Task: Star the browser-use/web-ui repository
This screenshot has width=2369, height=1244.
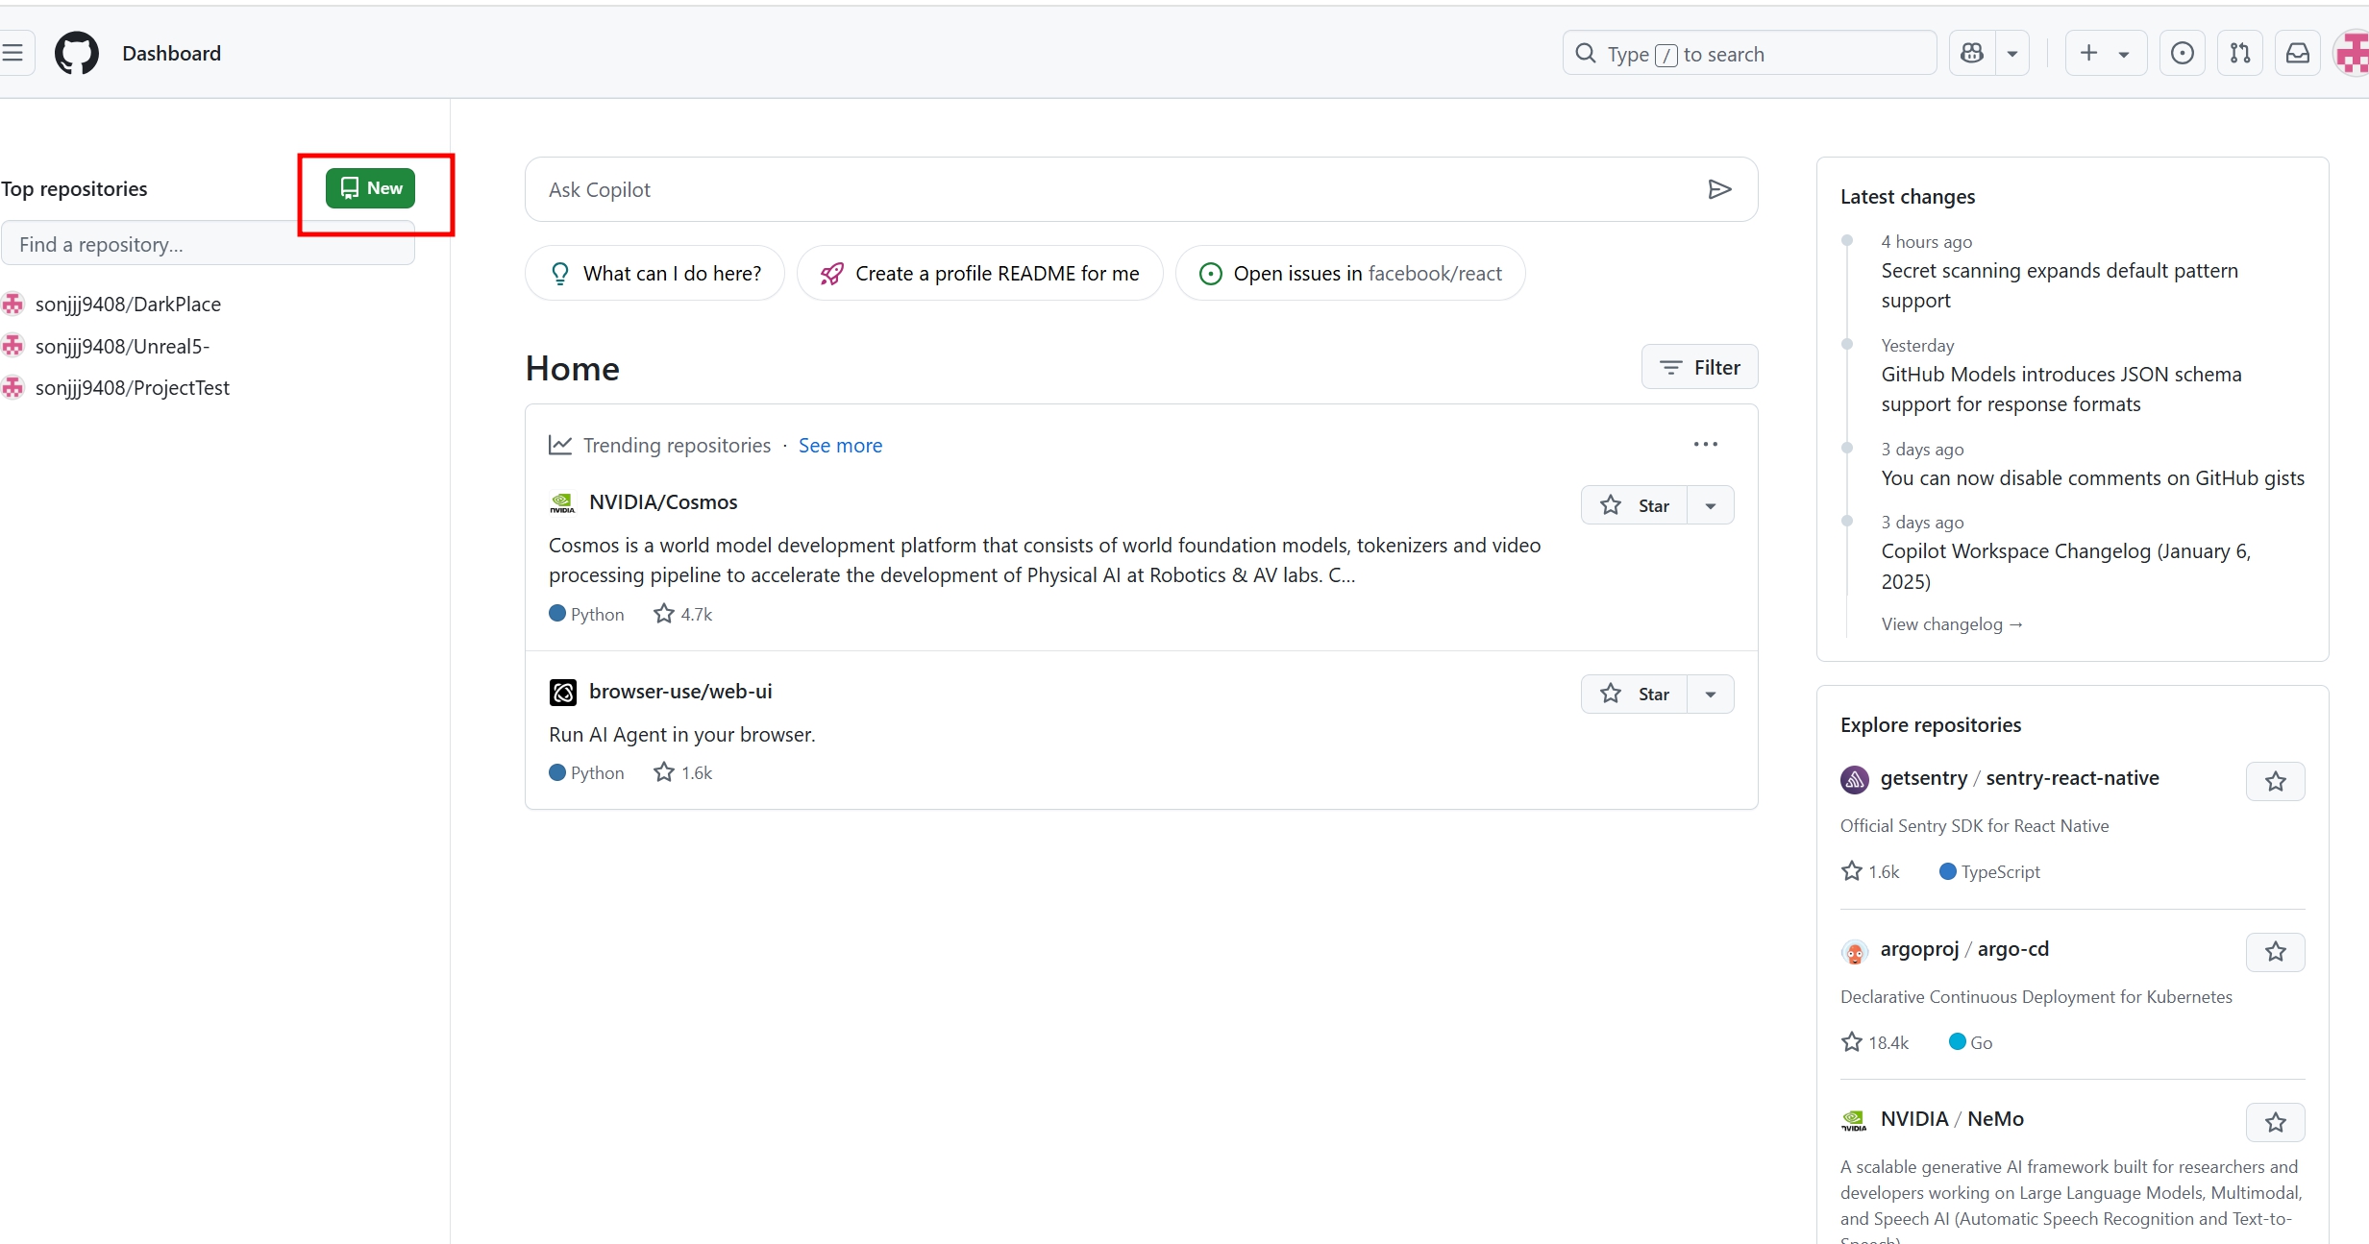Action: coord(1635,694)
